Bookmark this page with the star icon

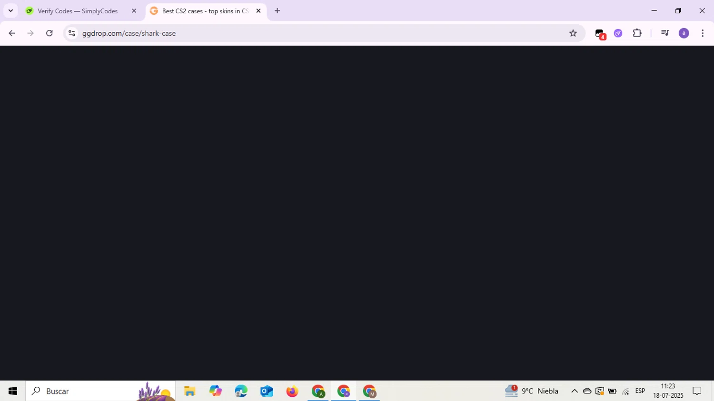573,33
